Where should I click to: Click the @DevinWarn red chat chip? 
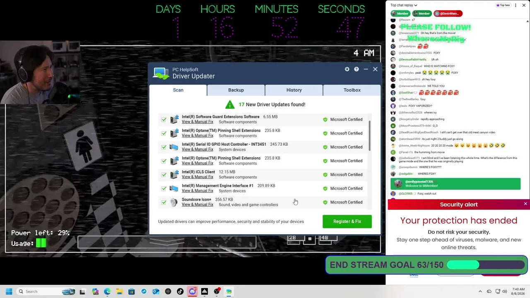click(448, 14)
